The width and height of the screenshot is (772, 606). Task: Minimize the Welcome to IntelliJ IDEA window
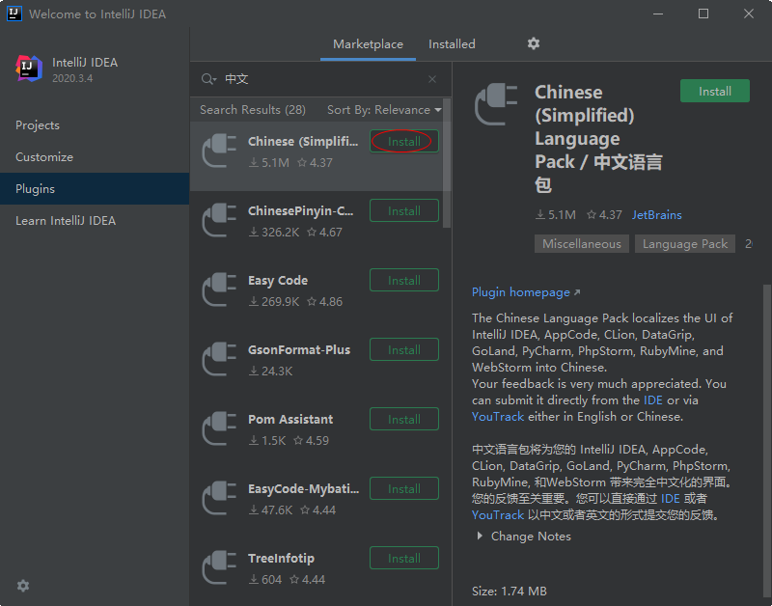pos(658,14)
